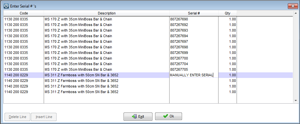The width and height of the screenshot is (300, 124).
Task: Click the Code column header
Action: click(24, 13)
